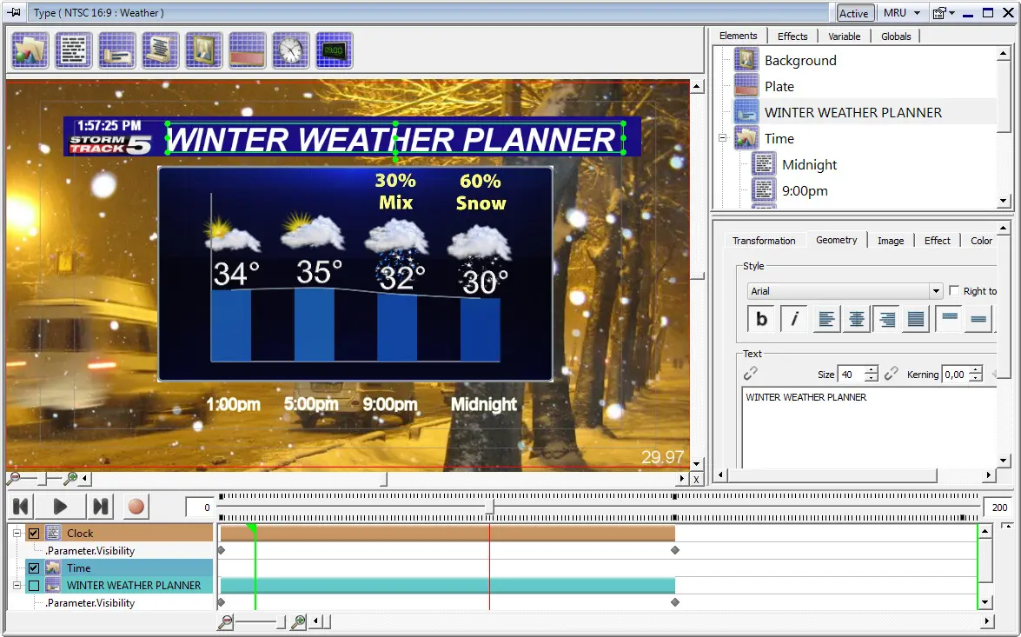This screenshot has width=1021, height=637.
Task: Open the picture frame image element tool
Action: click(x=204, y=50)
